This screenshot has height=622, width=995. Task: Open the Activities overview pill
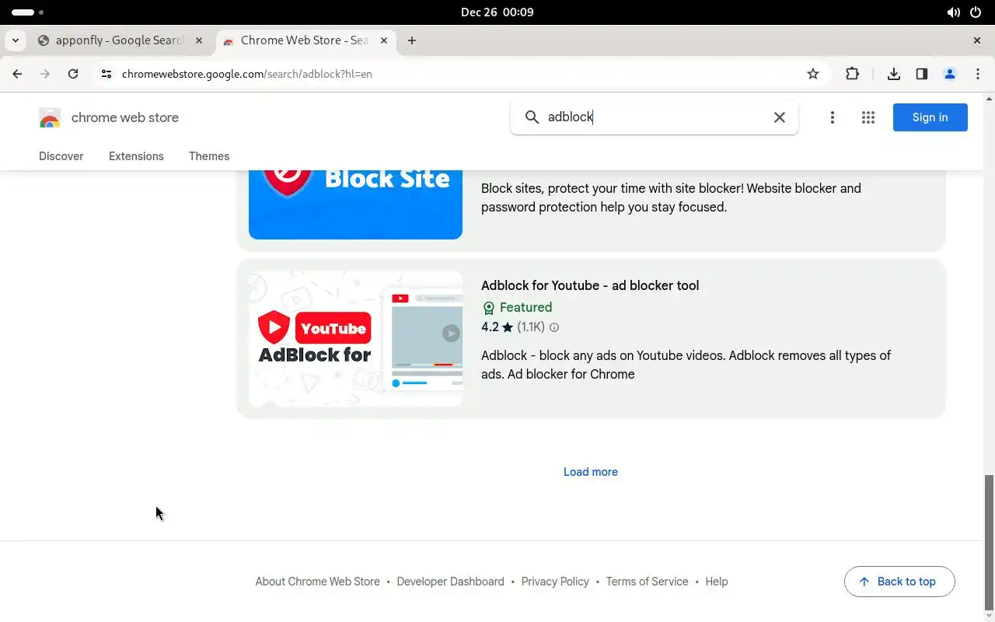(28, 12)
